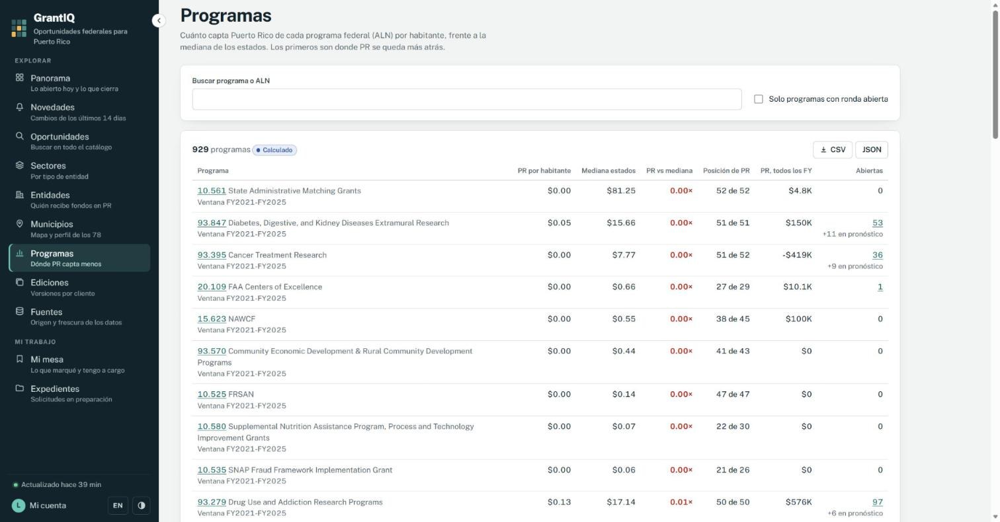Open Fuentes via its database icon
The height and width of the screenshot is (522, 1000).
20,311
